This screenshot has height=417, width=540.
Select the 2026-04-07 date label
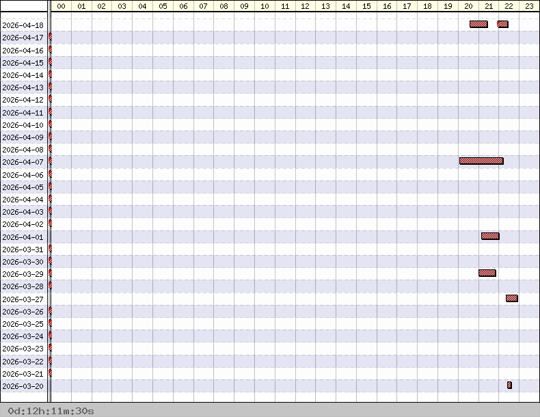23,162
